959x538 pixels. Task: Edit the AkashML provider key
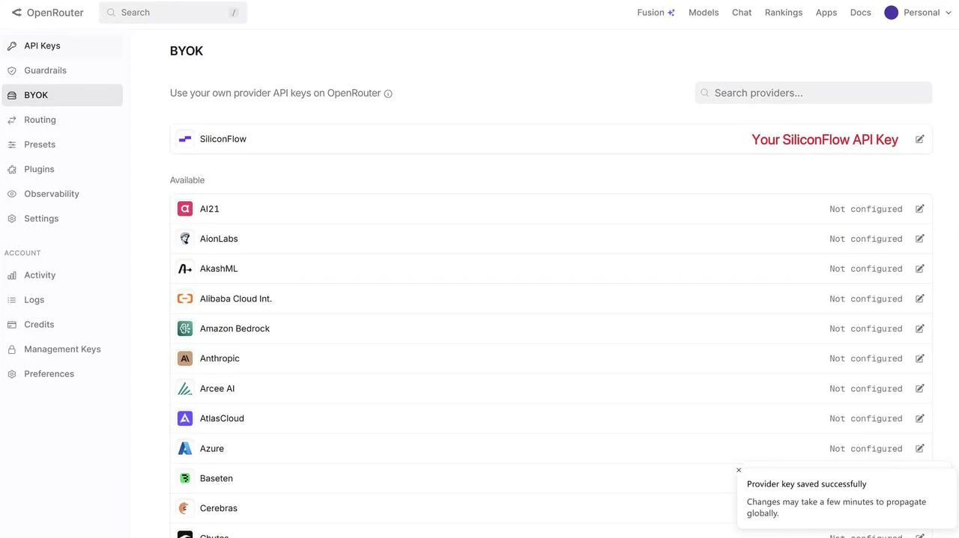(x=919, y=269)
